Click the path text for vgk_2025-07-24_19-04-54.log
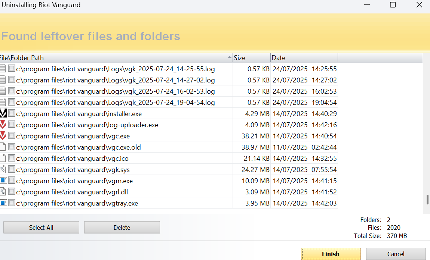This screenshot has height=260, width=430. click(116, 103)
